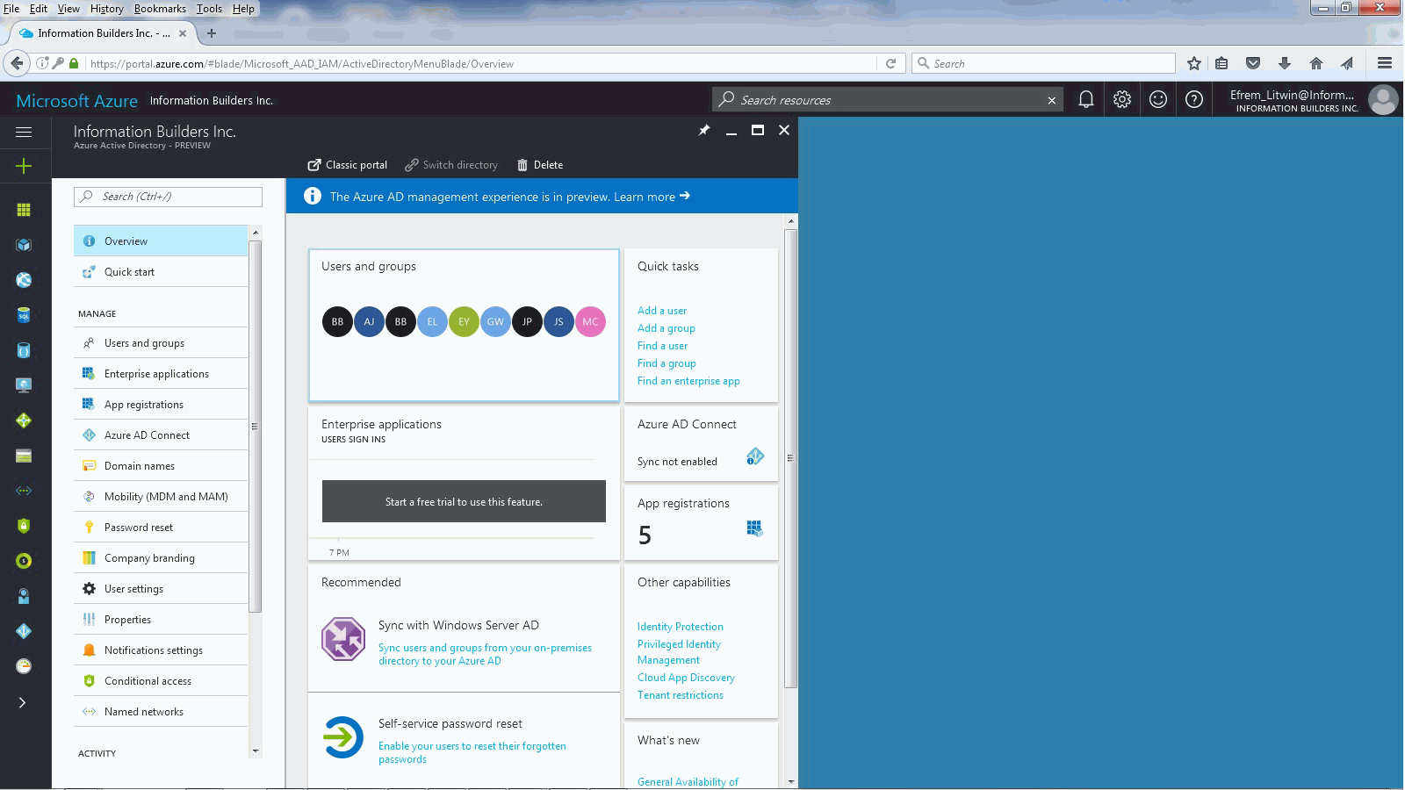Open Firefox downloads arrow icon

[1284, 63]
